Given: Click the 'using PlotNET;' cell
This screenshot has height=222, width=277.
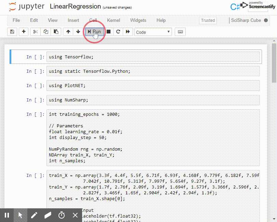Looking at the screenshot, I should (153, 86).
